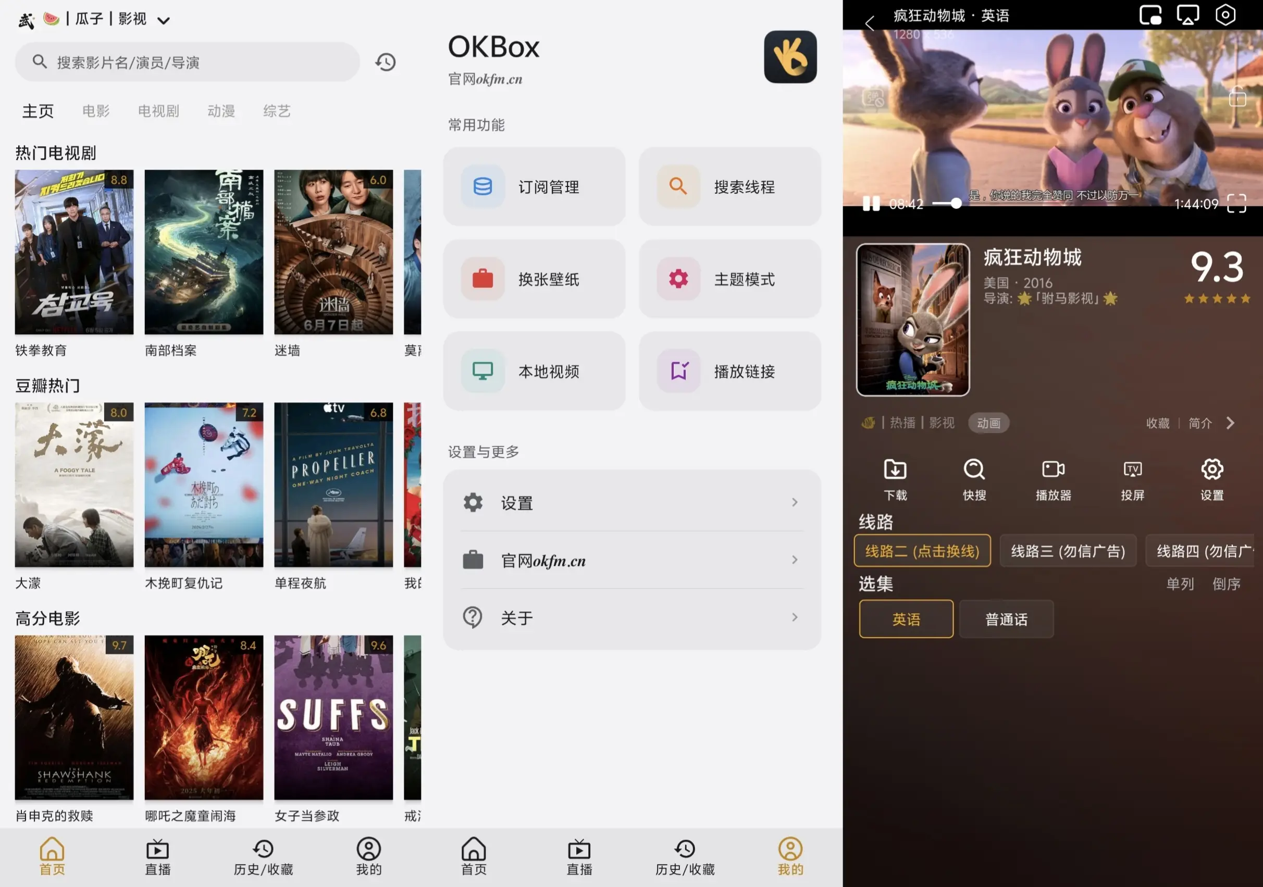This screenshot has width=1263, height=887.
Task: Tap 我的 in the home screen's bottom bar
Action: click(368, 856)
